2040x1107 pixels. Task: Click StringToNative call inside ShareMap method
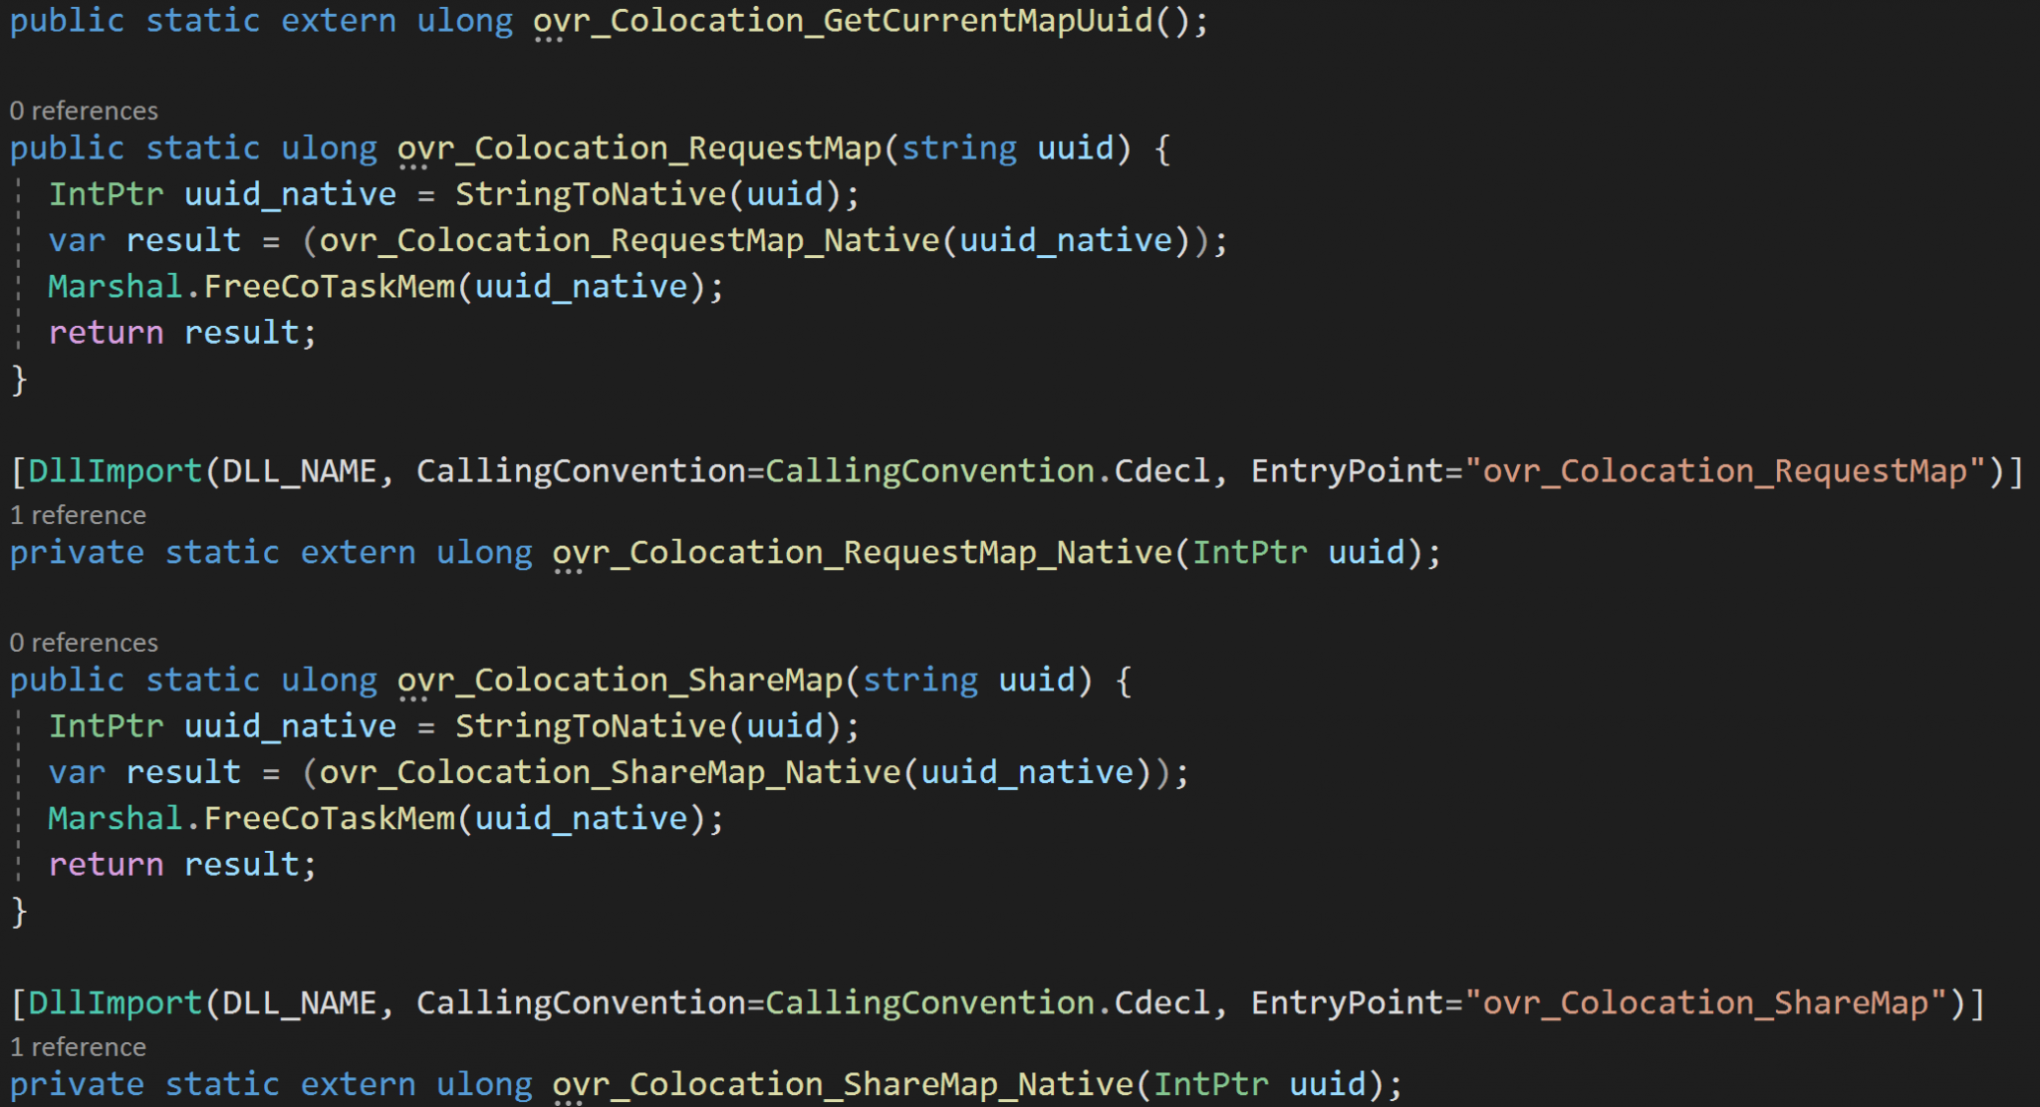(591, 726)
